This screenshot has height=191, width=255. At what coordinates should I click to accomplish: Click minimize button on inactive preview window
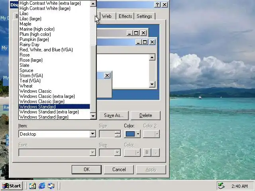click(129, 33)
